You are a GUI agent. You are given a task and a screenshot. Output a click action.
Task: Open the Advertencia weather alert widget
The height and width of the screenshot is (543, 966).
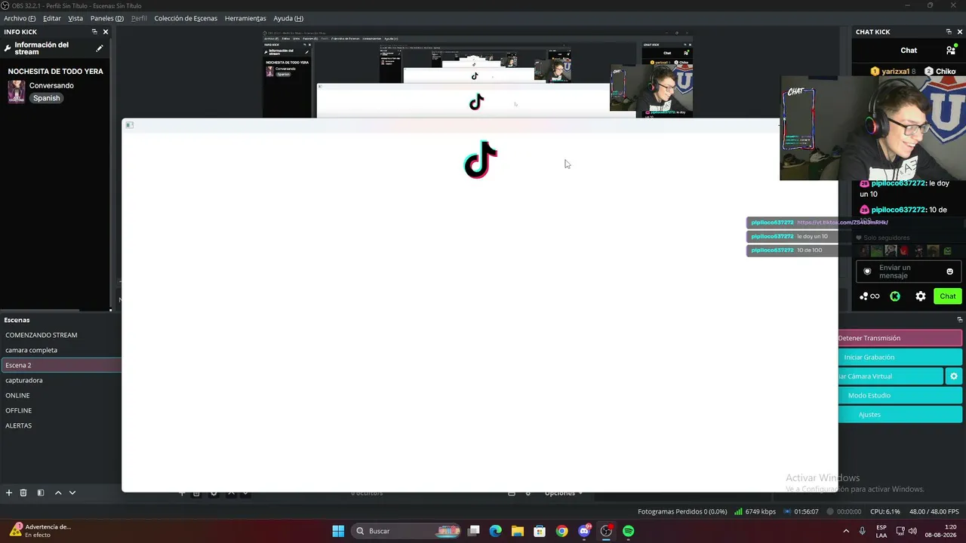click(x=39, y=531)
